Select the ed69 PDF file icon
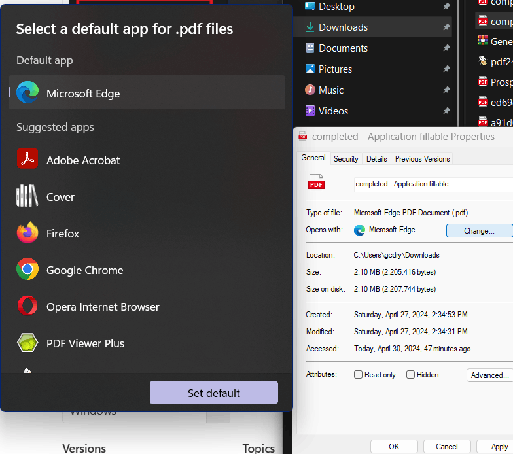The image size is (513, 454). point(483,101)
